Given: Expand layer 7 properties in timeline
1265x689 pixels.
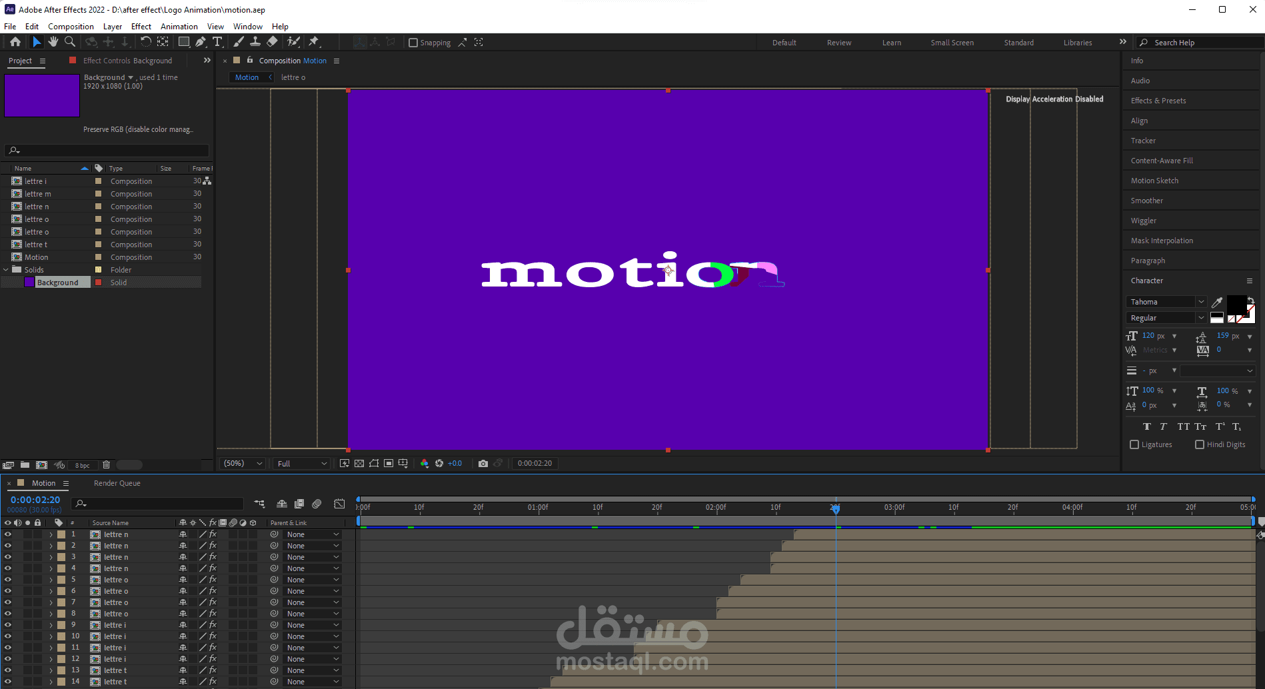Looking at the screenshot, I should pos(51,602).
